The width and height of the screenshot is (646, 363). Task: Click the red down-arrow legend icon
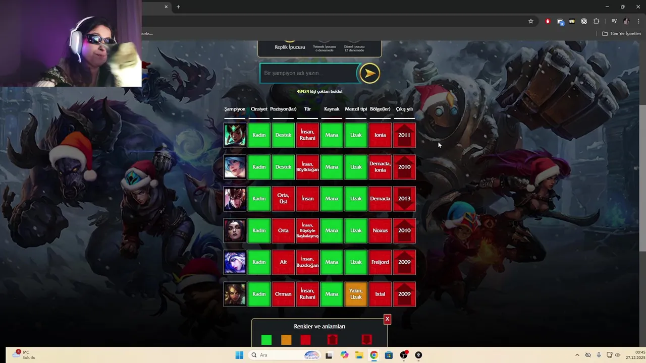366,340
